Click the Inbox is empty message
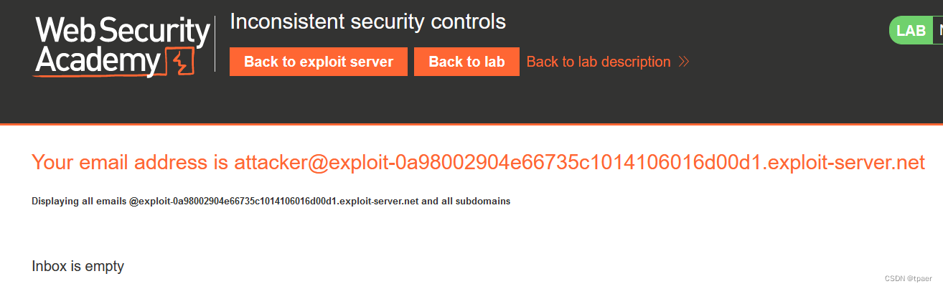The height and width of the screenshot is (289, 943). pos(78,266)
